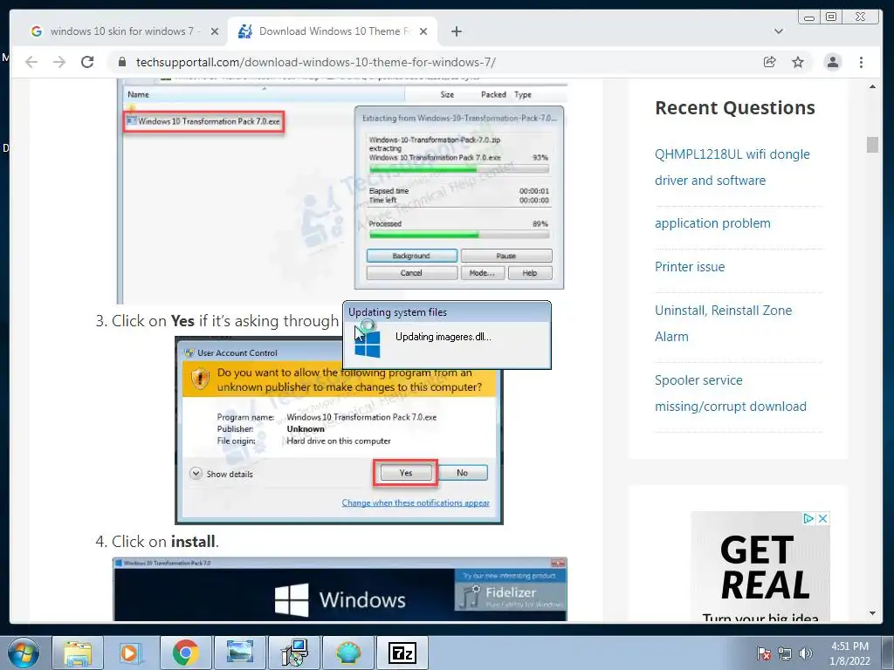Go back to previous page in Chrome
This screenshot has height=670, width=894.
(31, 62)
